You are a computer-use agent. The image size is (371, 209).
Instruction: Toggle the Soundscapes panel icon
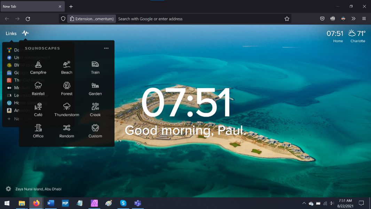[x=25, y=33]
